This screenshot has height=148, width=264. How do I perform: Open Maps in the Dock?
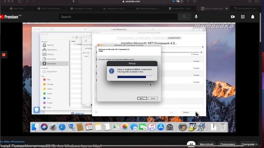[116, 127]
